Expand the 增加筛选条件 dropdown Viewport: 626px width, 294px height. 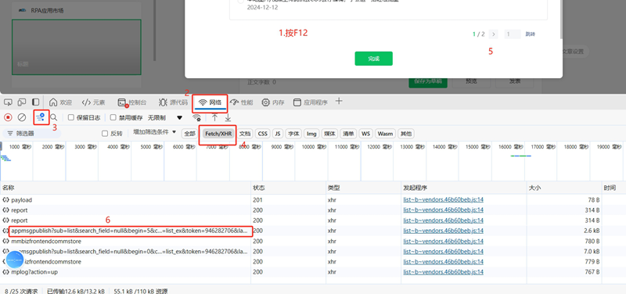point(154,132)
